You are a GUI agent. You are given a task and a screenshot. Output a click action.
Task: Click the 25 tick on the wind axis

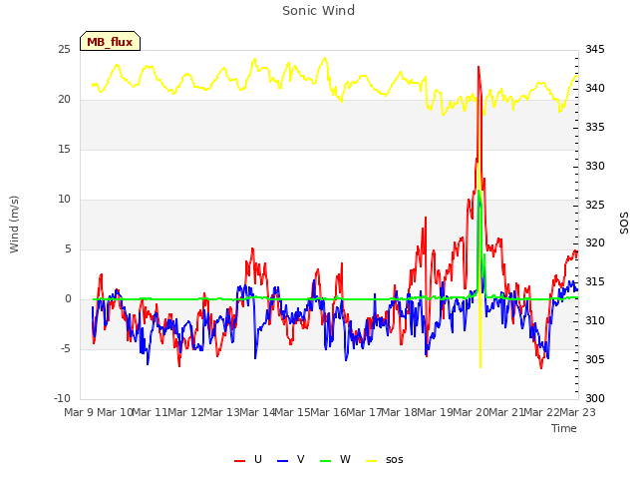click(x=64, y=50)
